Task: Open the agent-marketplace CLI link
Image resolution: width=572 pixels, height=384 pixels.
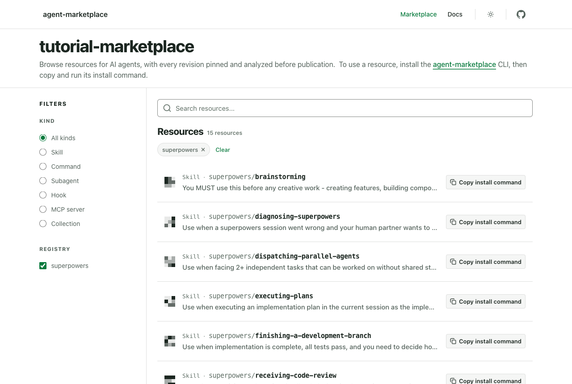Action: click(x=464, y=64)
